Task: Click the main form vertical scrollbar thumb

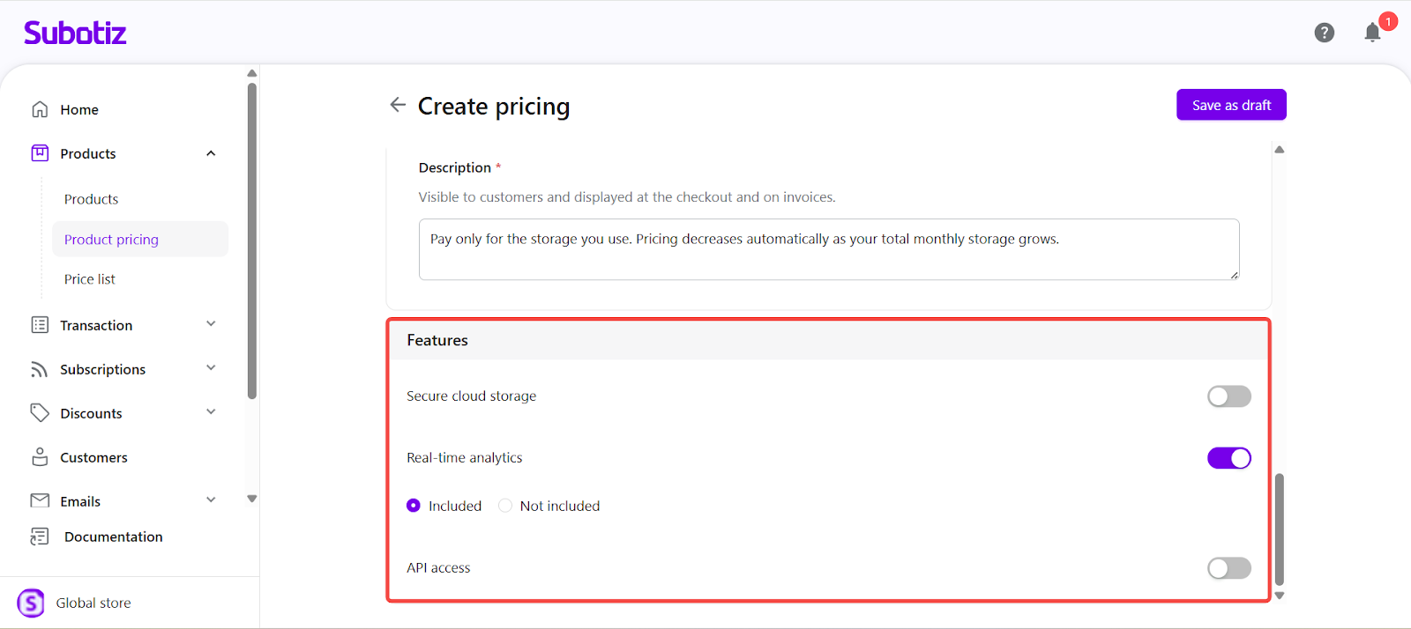Action: point(1279,529)
